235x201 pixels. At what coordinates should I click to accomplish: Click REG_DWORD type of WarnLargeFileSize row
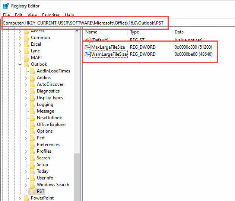coord(143,54)
